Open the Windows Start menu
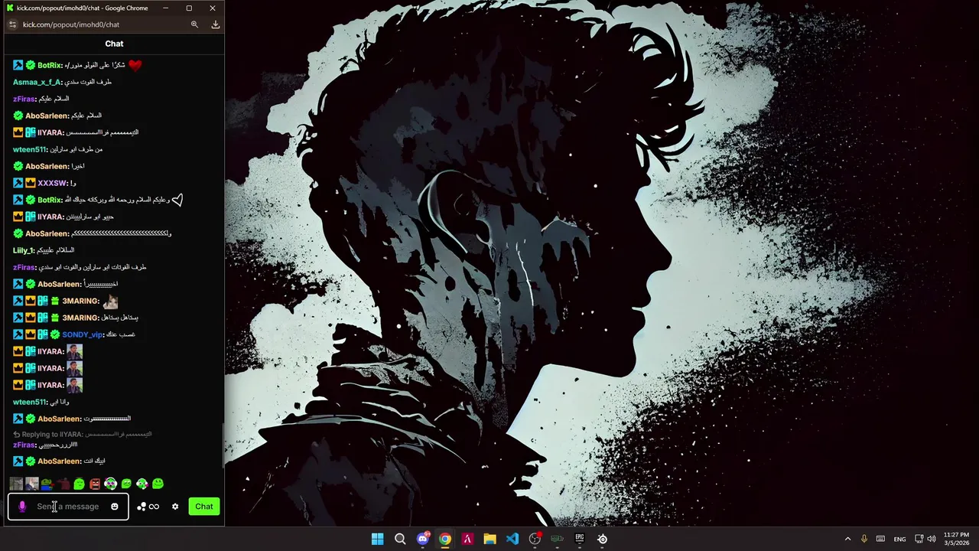The height and width of the screenshot is (551, 979). 378,539
